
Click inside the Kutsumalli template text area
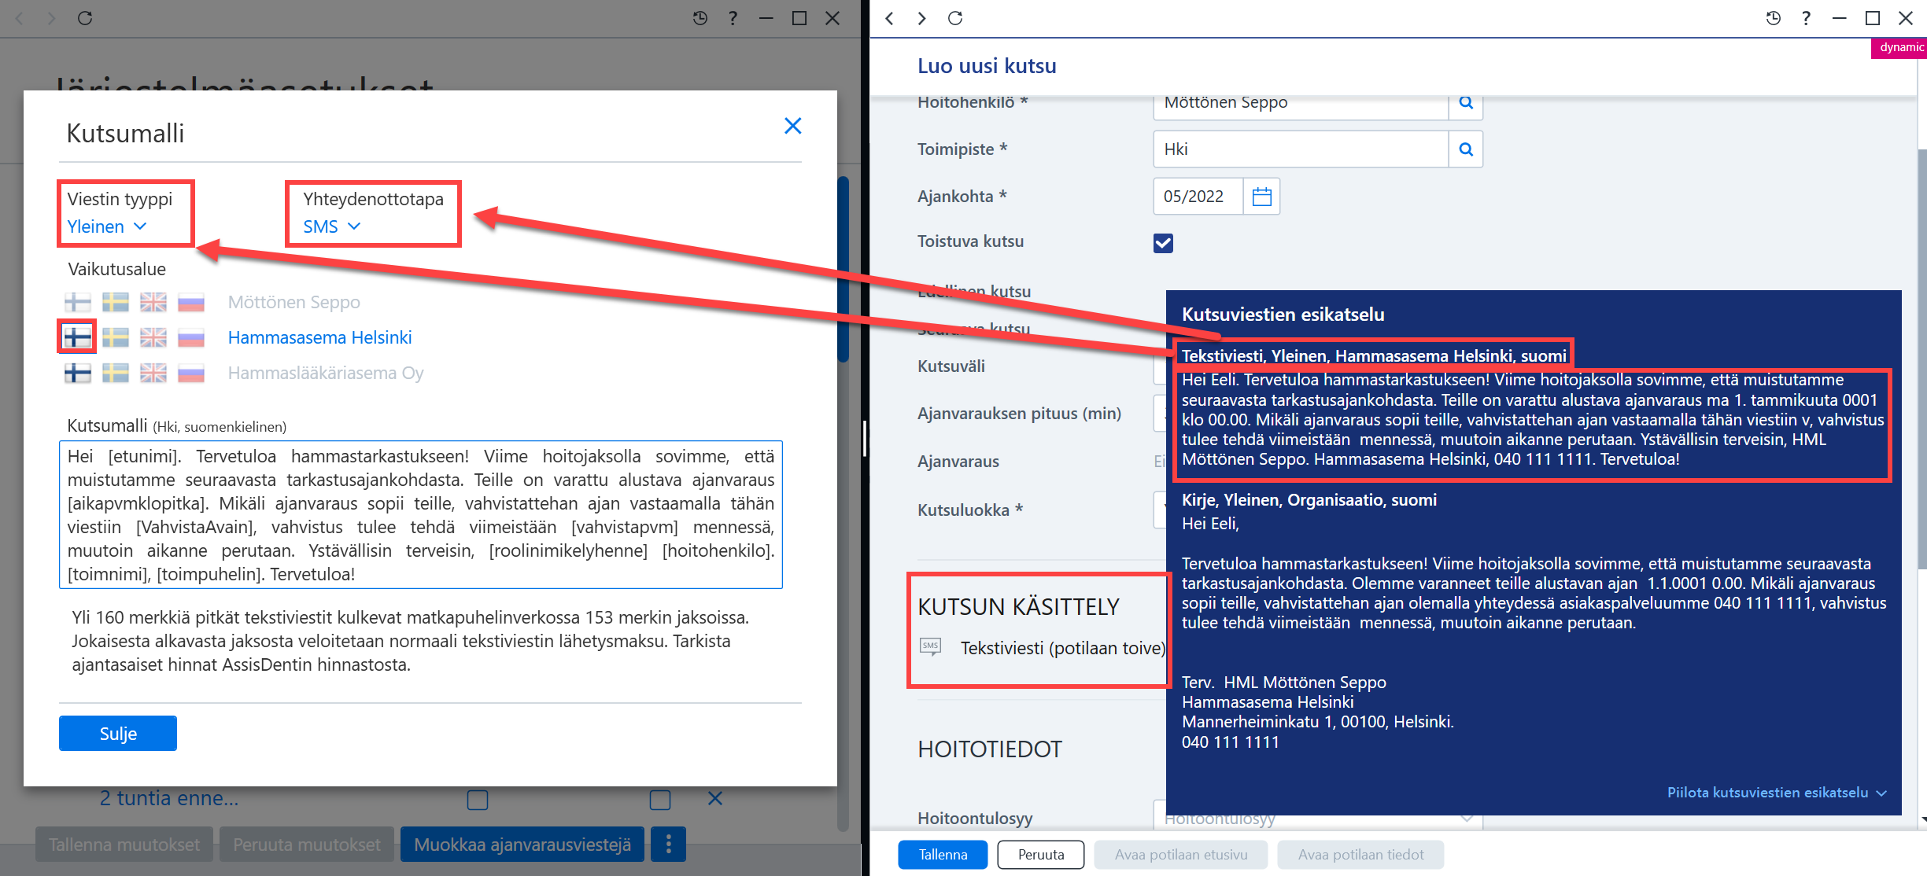[421, 514]
